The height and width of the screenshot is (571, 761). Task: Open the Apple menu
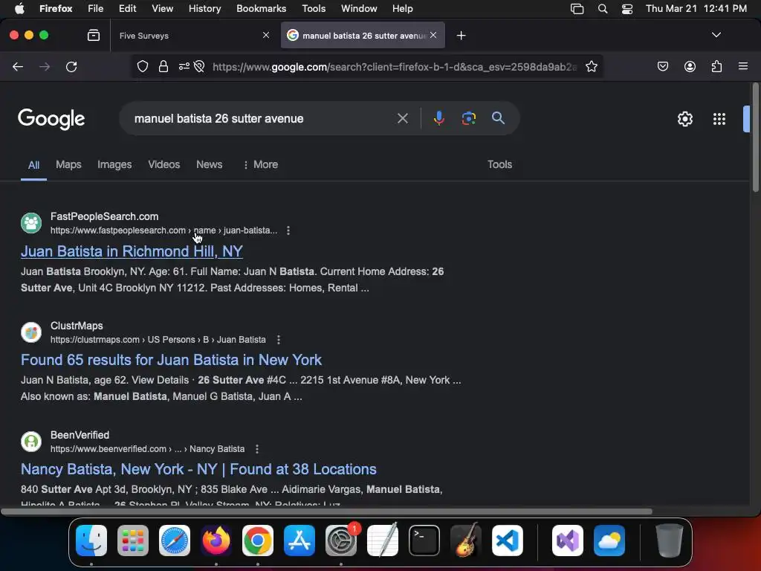point(19,8)
